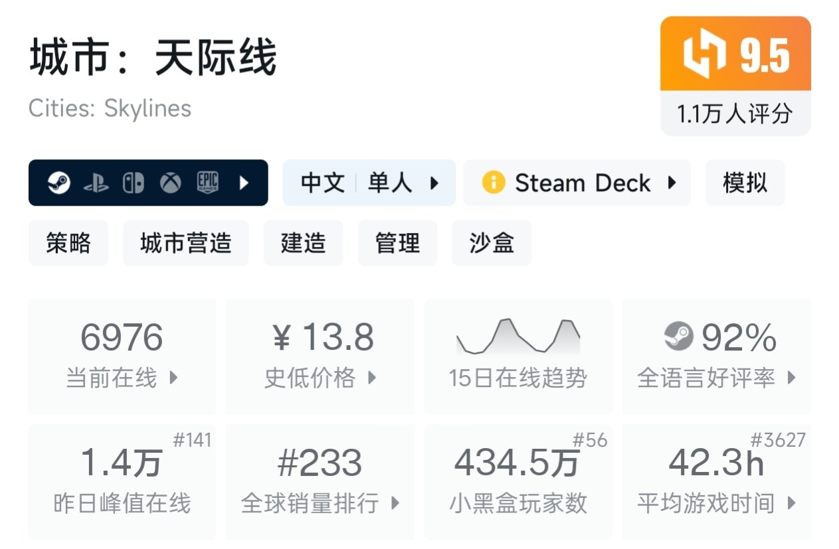Select the 模拟 genre tag
The height and width of the screenshot is (549, 839).
tap(745, 183)
